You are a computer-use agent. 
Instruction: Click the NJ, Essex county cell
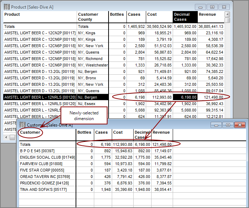pos(93,104)
